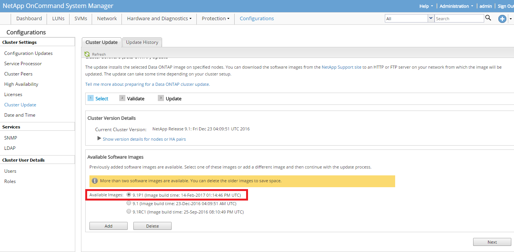
Task: Select Cluster Update in sidebar
Action: [20, 105]
